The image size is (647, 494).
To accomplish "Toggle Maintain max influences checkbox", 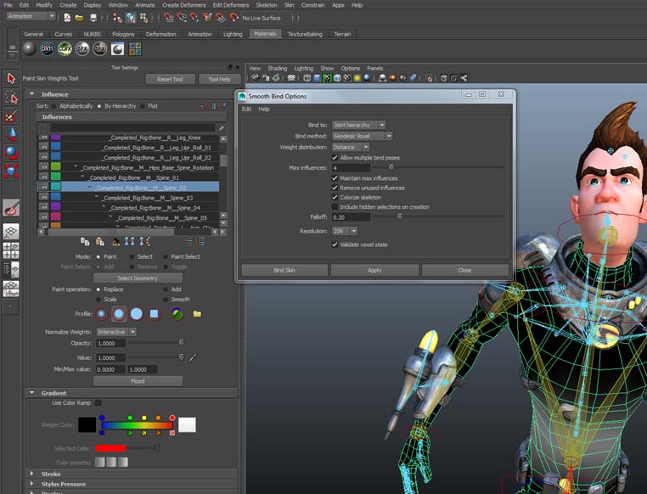I will click(335, 178).
